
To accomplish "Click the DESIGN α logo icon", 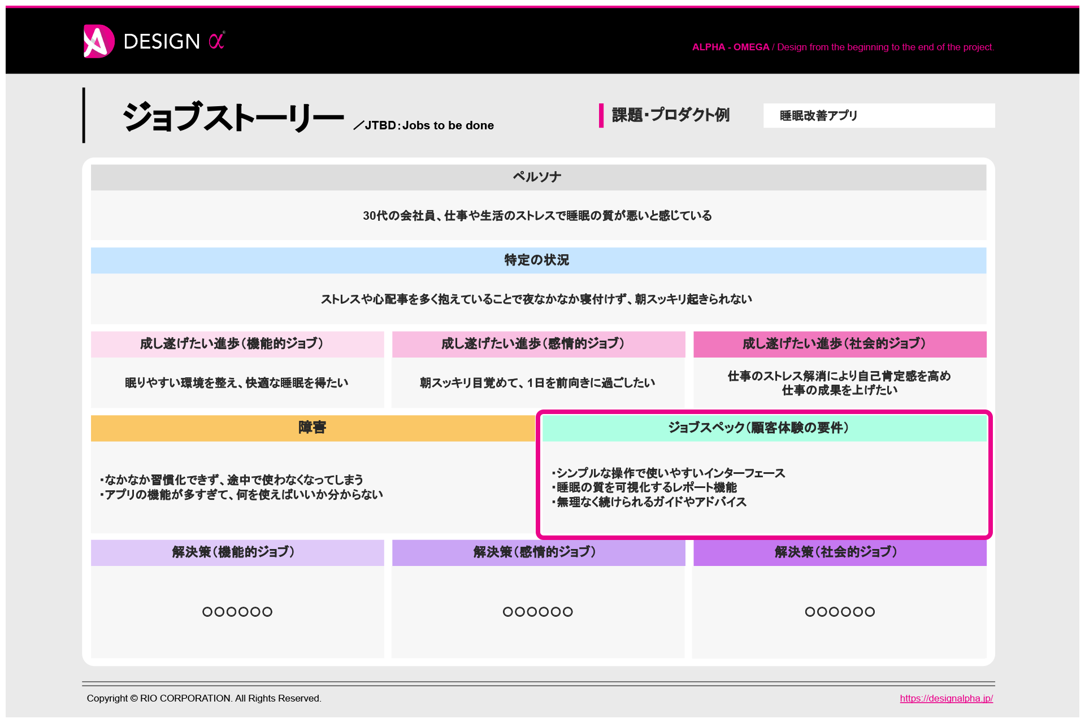I will pos(99,41).
